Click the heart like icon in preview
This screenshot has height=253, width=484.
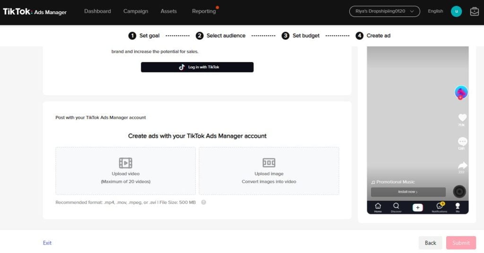[x=462, y=118]
